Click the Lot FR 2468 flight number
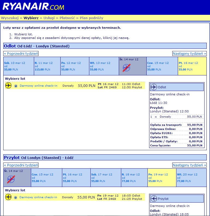The height and width of the screenshot is (216, 210). pyautogui.click(x=107, y=199)
